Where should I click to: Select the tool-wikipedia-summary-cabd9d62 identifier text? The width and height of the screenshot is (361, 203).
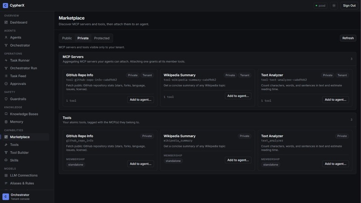click(190, 80)
